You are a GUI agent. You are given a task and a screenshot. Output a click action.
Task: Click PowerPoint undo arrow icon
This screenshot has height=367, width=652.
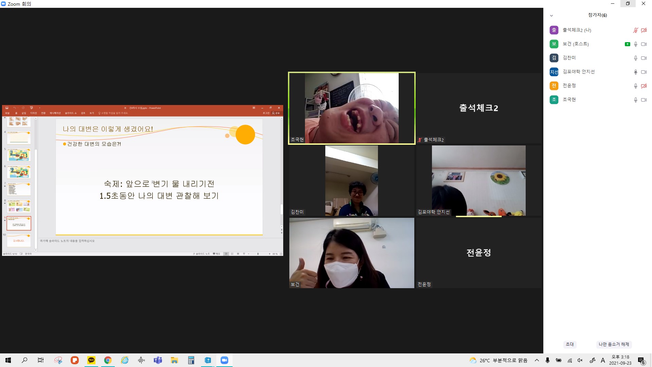15,108
